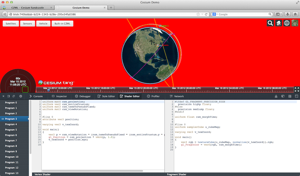Select Program 2 in shader list
Viewport: 300px width, 176px height.
(x=14, y=114)
